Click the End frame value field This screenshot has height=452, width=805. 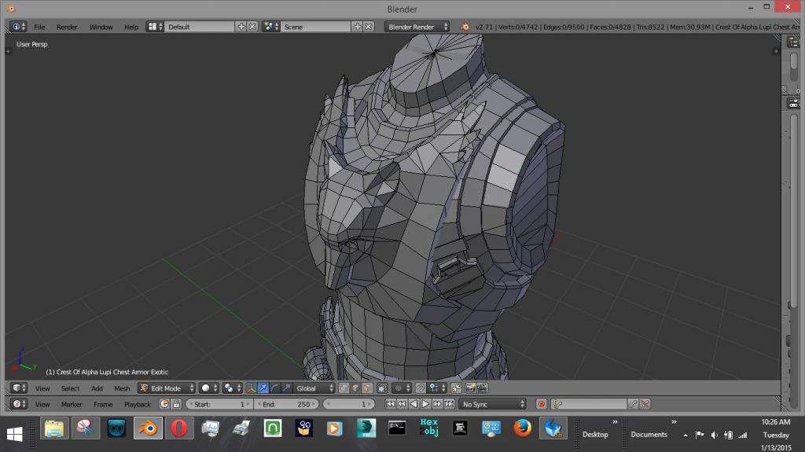(286, 404)
